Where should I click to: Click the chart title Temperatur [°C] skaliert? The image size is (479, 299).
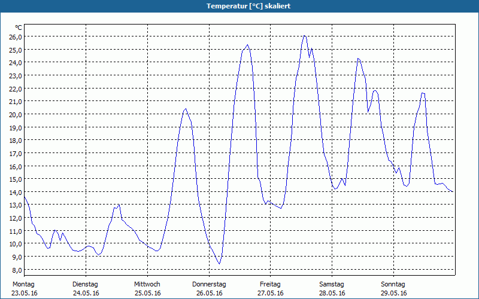(248, 6)
